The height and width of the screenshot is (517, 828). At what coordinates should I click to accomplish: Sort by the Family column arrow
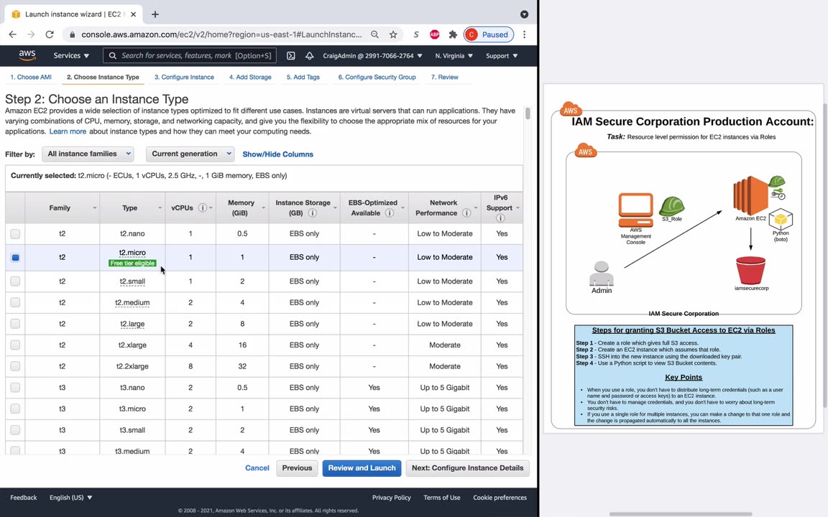[95, 208]
